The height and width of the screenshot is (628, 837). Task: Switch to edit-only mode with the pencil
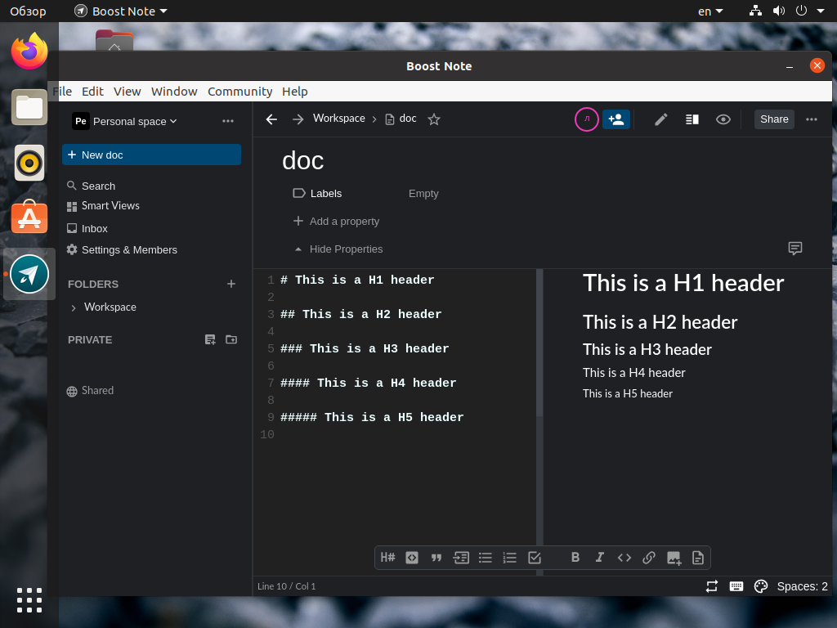click(x=660, y=119)
